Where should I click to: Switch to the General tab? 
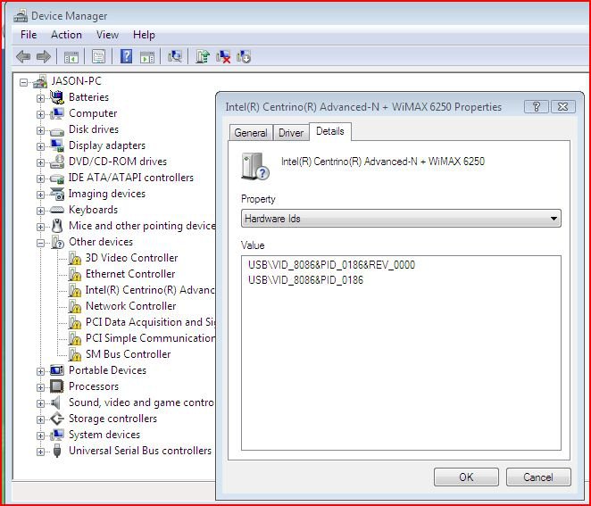click(251, 133)
